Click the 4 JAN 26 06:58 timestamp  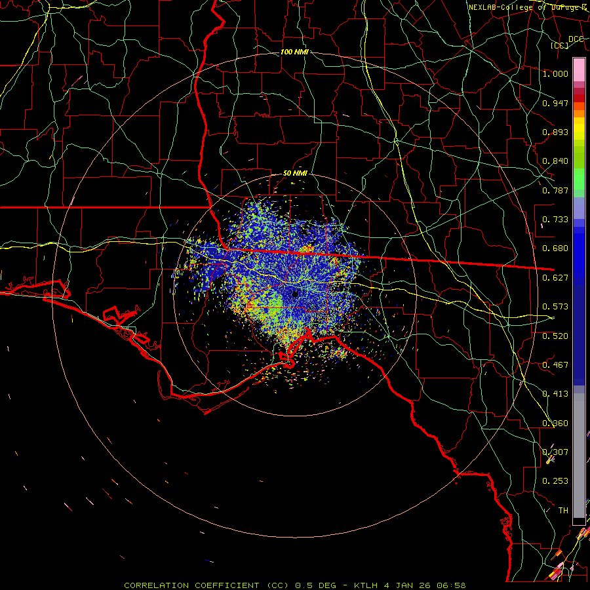[424, 585]
